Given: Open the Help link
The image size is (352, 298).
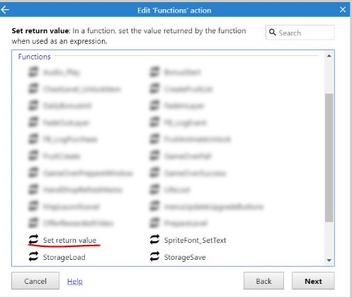Looking at the screenshot, I should click(75, 281).
